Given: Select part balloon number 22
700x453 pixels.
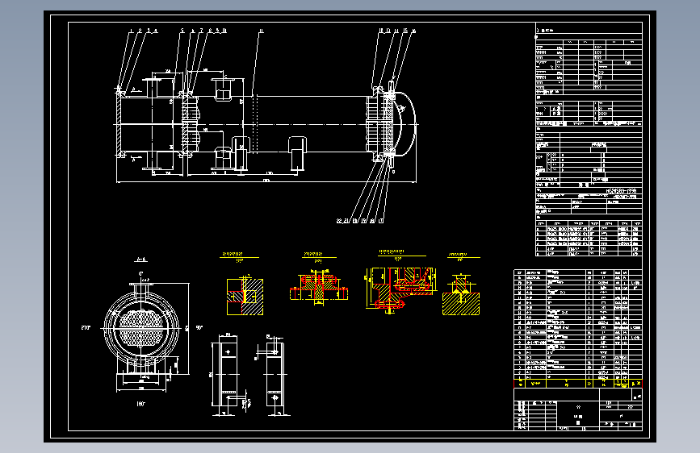Looking at the screenshot, I should [x=339, y=221].
